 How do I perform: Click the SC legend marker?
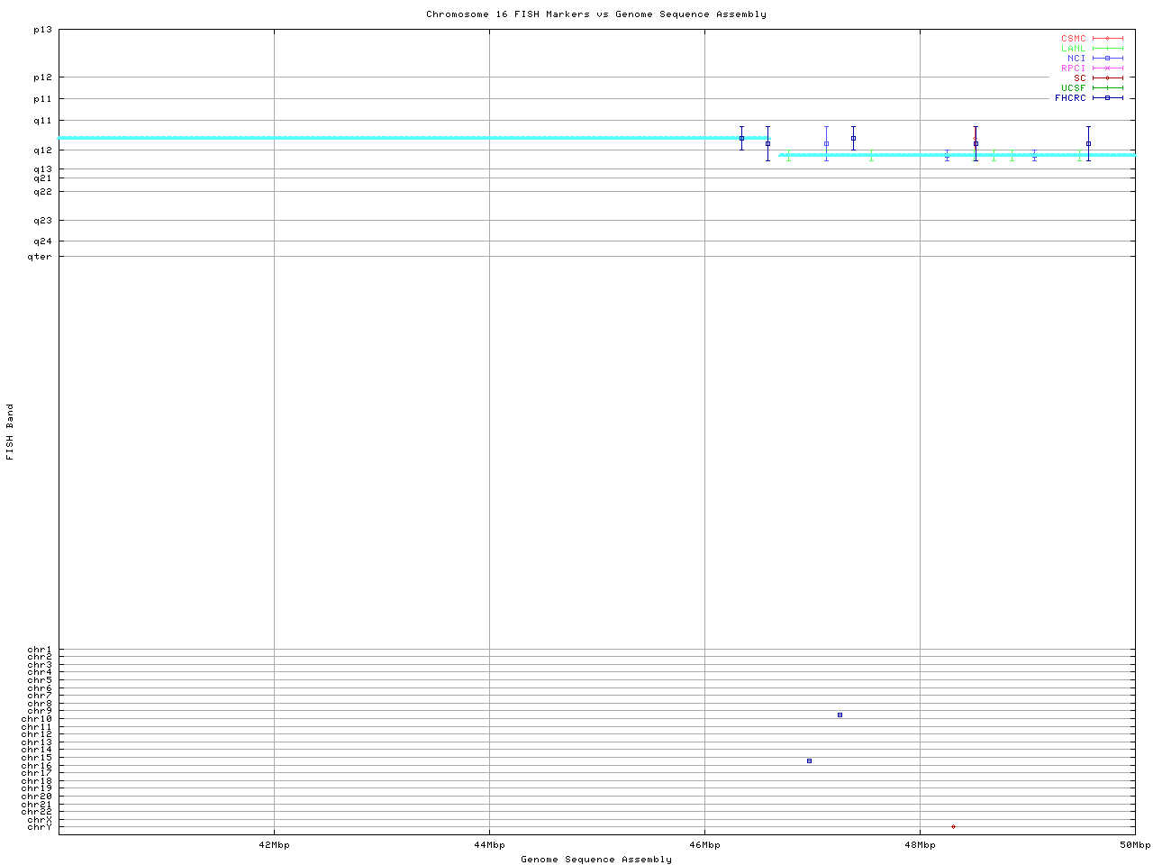[1107, 78]
